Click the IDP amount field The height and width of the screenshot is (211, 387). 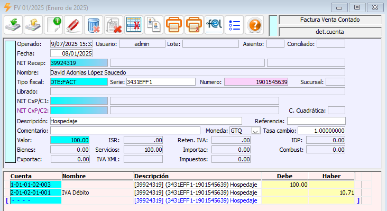pyautogui.click(x=326, y=140)
